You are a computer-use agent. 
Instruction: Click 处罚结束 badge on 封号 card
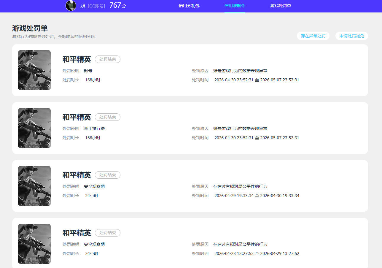[108, 59]
